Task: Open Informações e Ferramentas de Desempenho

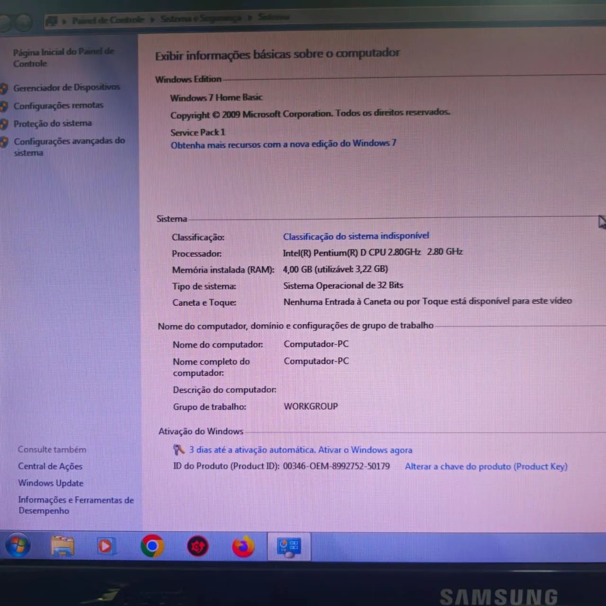Action: (76, 505)
